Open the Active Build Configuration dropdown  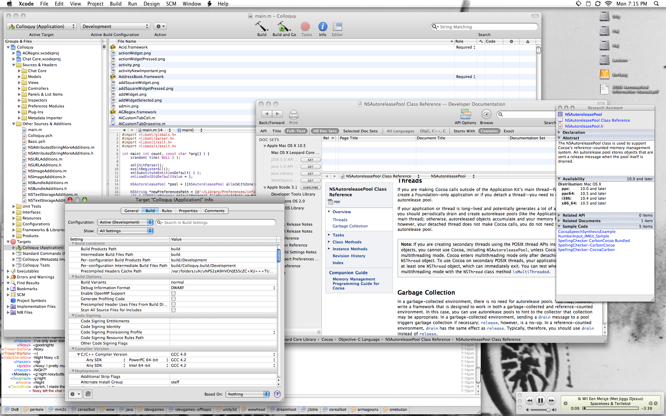[115, 26]
